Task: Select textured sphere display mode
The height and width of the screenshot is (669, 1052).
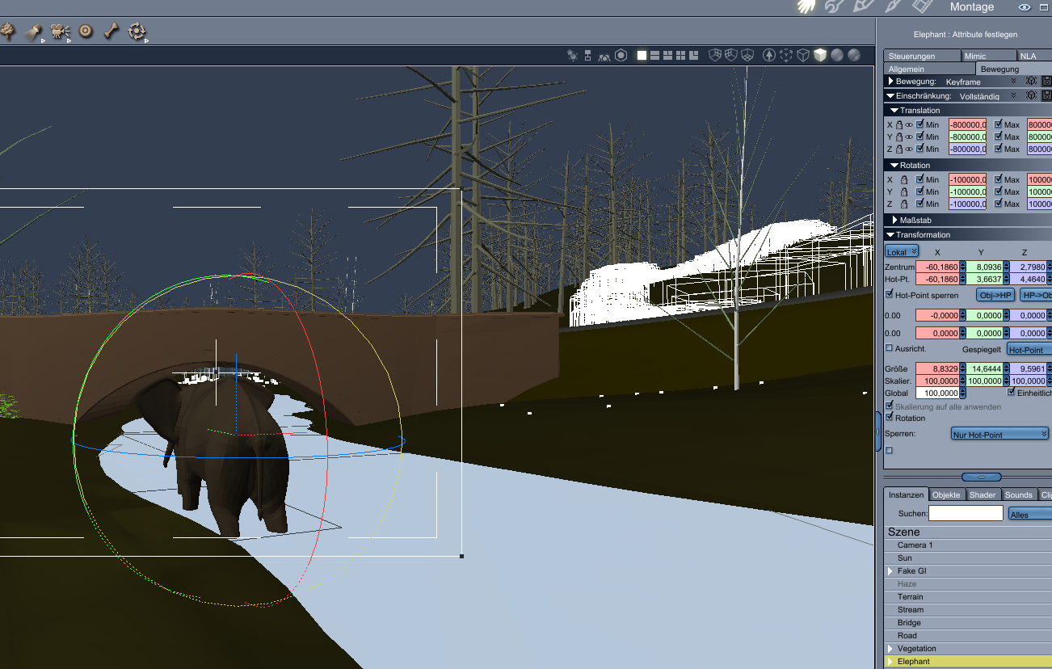Action: click(x=854, y=55)
